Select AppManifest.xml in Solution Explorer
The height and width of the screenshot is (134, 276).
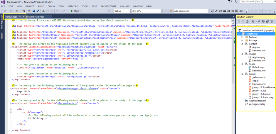click(x=255, y=101)
